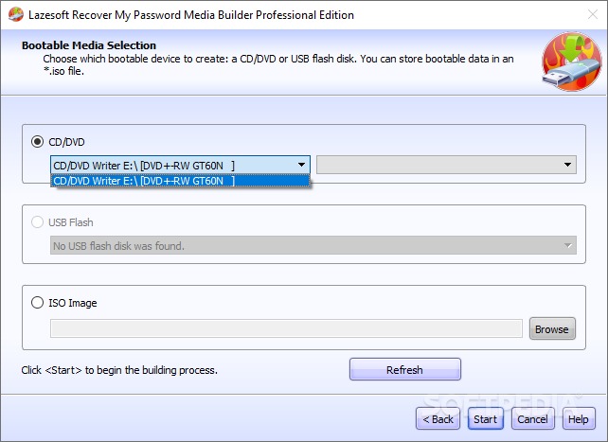Open Help for the media builder
Screen dimensions: 608x442
pos(578,418)
